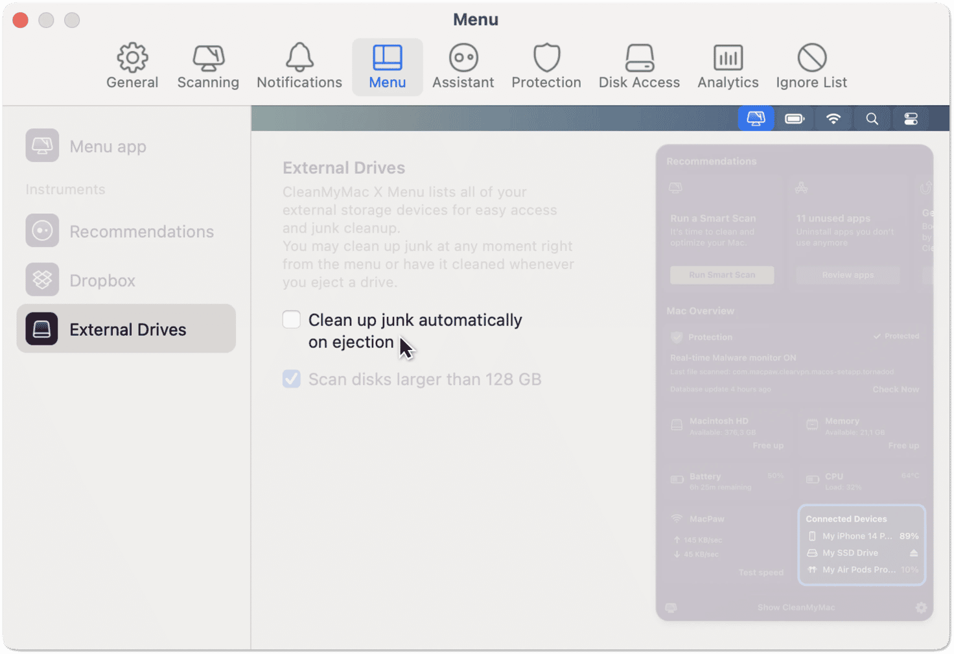The width and height of the screenshot is (954, 654).
Task: Open the Ignore List tab
Action: [811, 67]
